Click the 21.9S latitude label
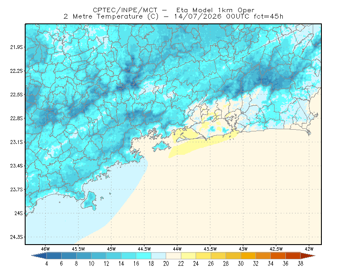The height and width of the screenshot is (268, 347). point(16,47)
